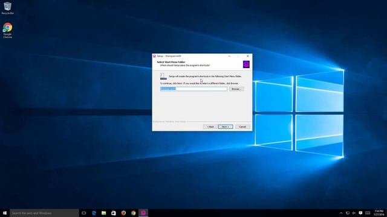Open the Windows Start menu
The height and width of the screenshot is (217, 387).
click(x=5, y=213)
